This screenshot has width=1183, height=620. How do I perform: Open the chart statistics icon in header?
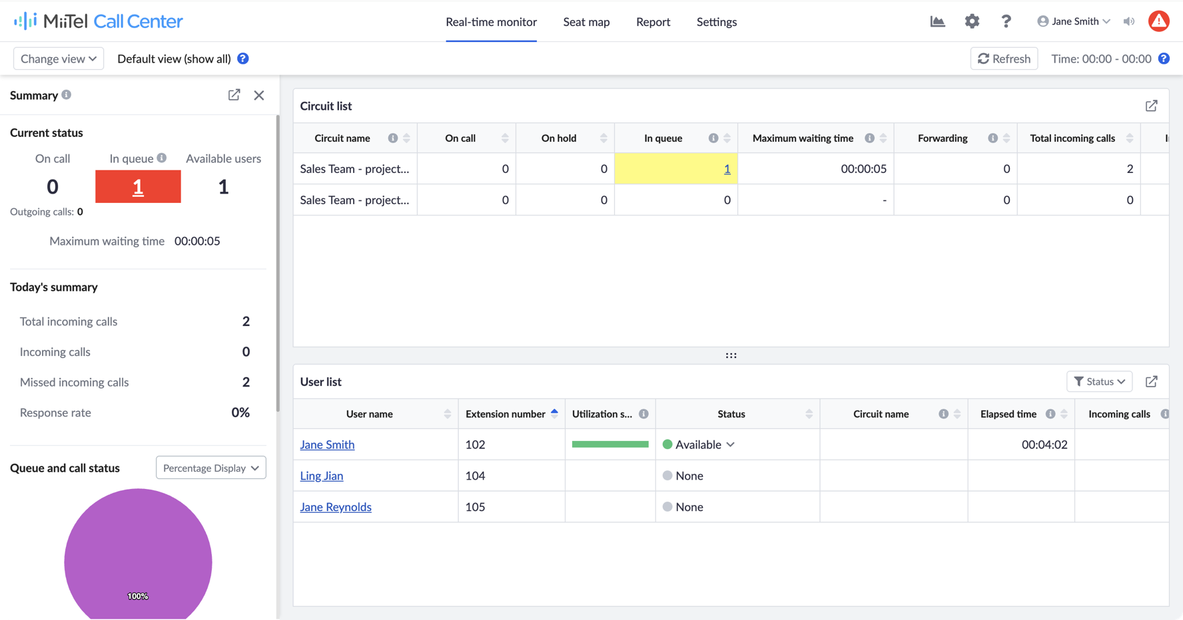[x=937, y=21]
